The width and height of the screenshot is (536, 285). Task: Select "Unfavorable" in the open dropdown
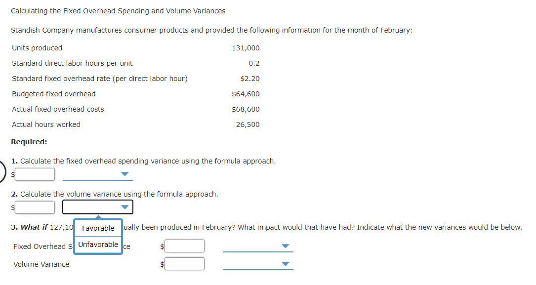click(x=97, y=244)
